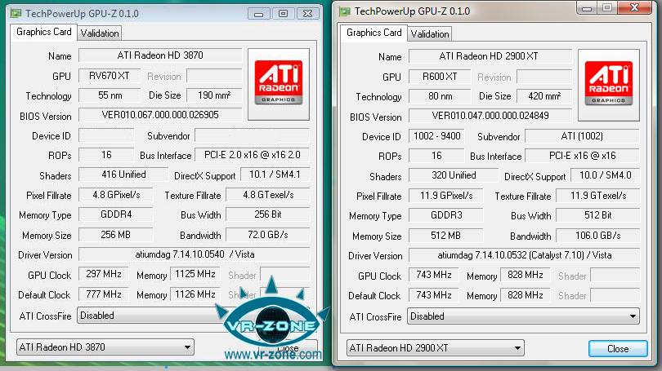Maximize the left GPU-Z window
This screenshot has height=371, width=662.
coord(284,14)
